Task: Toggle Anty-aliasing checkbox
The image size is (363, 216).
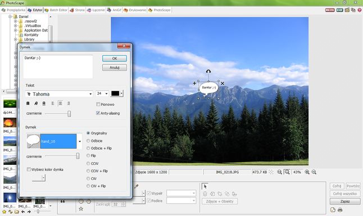Action: click(x=98, y=113)
